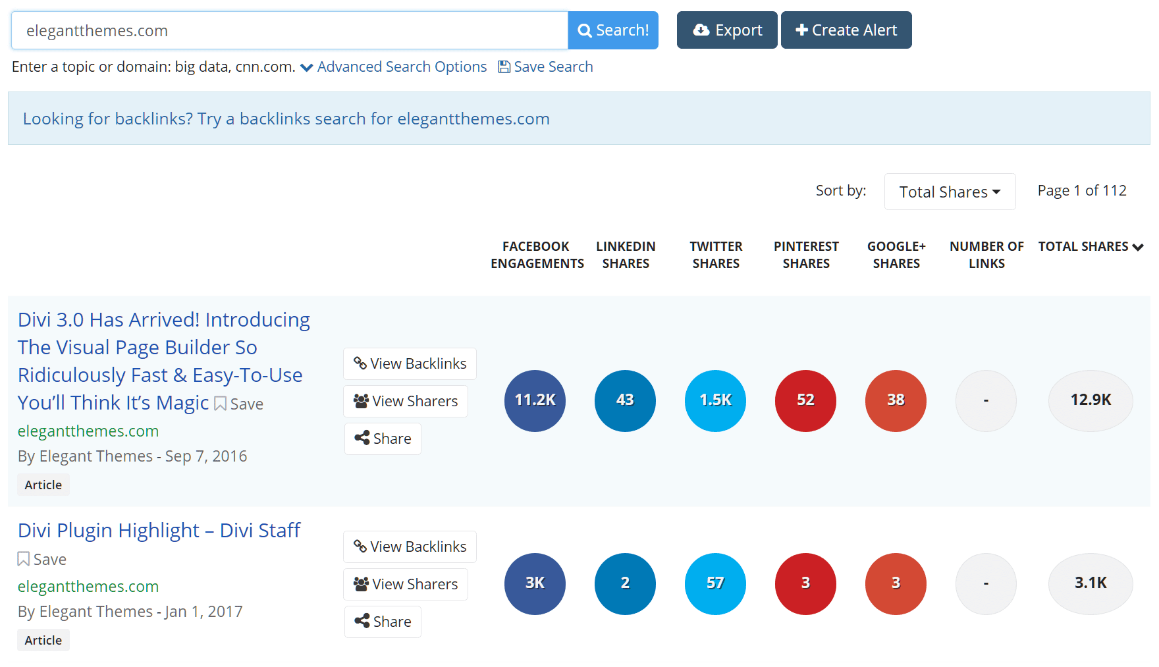Click the people icon on View Sharers
This screenshot has width=1159, height=667.
361,400
